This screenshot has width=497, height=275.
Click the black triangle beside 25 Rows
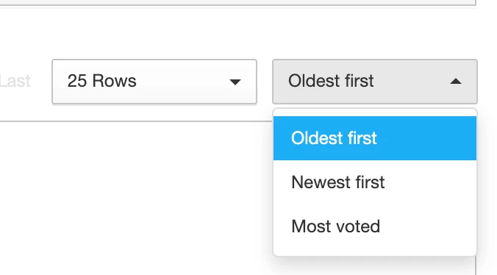coord(235,82)
